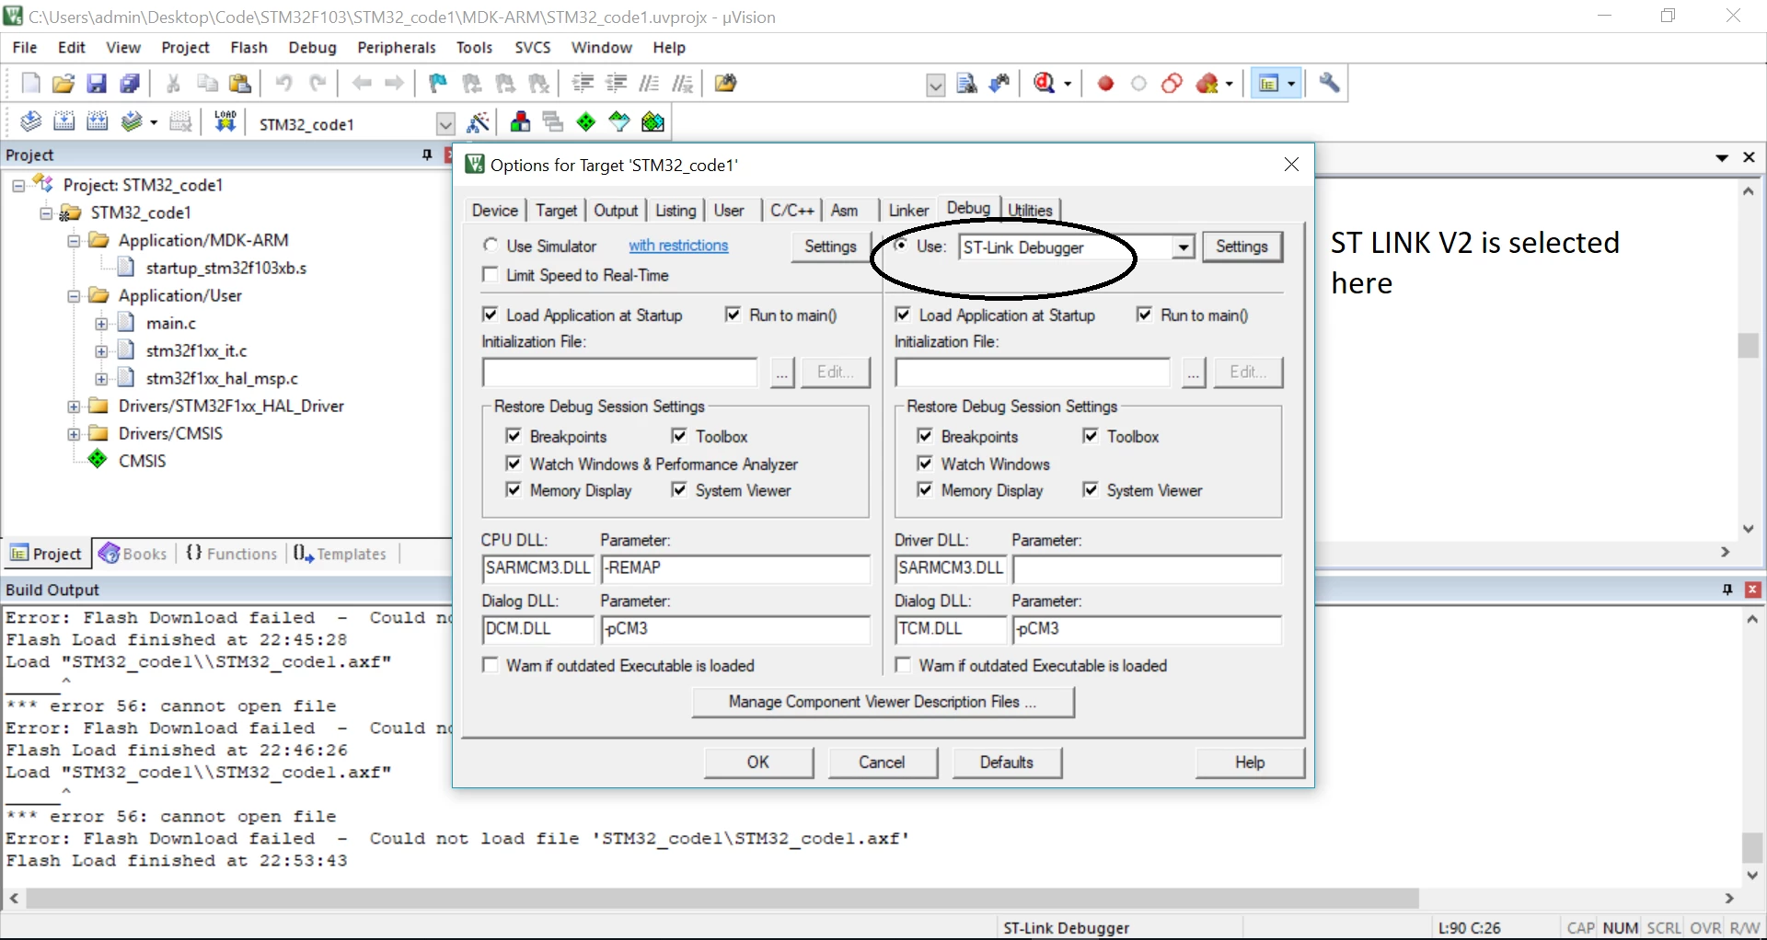Viewport: 1767px width, 940px height.
Task: Click Manage Component Viewer Description Files button
Action: click(883, 702)
